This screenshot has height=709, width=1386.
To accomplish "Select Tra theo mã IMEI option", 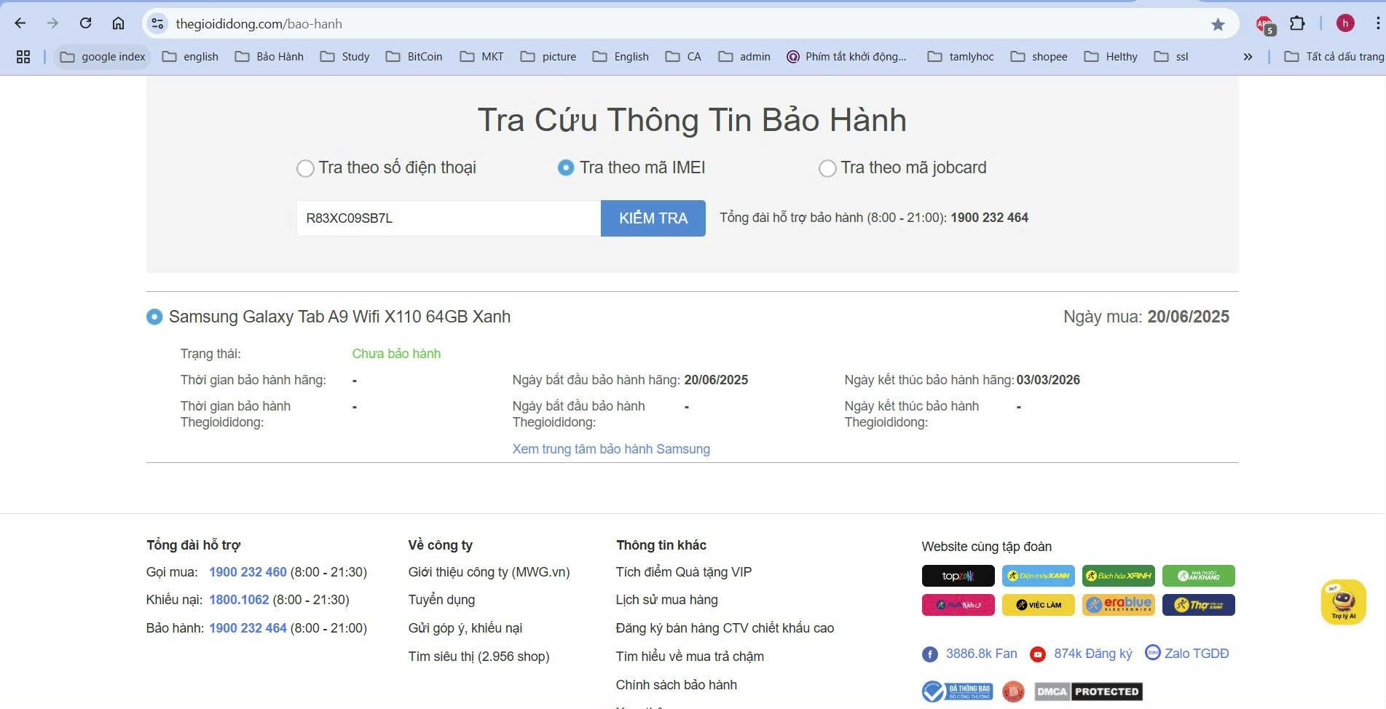I will click(x=566, y=168).
